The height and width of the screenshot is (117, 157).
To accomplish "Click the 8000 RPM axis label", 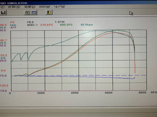I will [143, 92].
